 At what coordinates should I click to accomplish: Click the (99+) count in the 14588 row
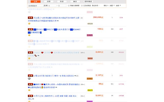click(83, 96)
